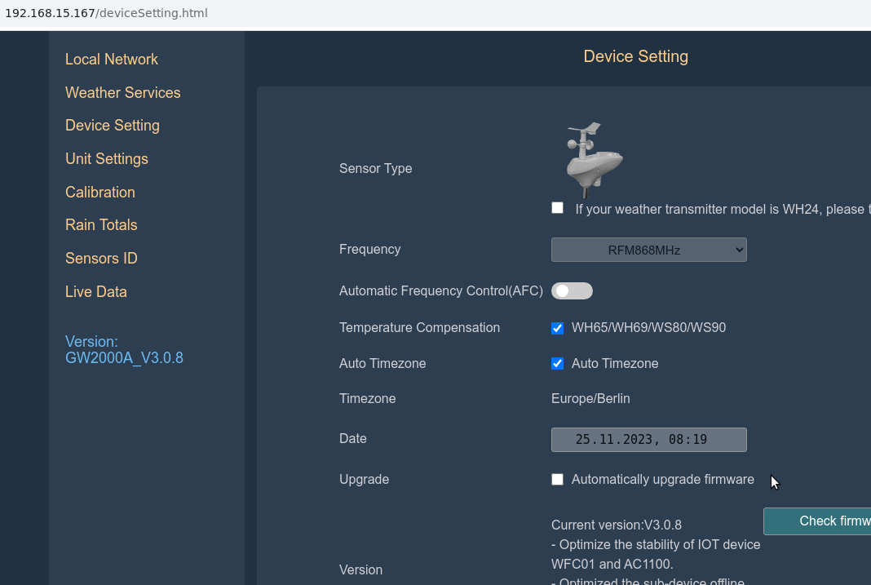The image size is (871, 585).
Task: Uncheck WH65/WH69/WS80/WS90 temperature compensation
Action: point(557,328)
